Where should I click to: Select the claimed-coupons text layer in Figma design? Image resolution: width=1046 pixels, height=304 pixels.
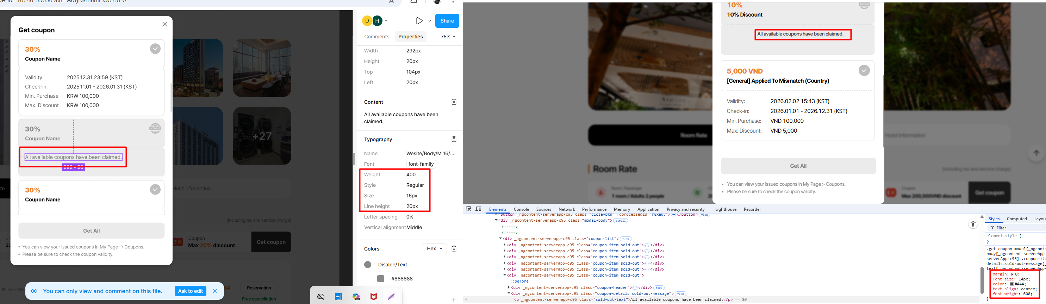point(73,157)
